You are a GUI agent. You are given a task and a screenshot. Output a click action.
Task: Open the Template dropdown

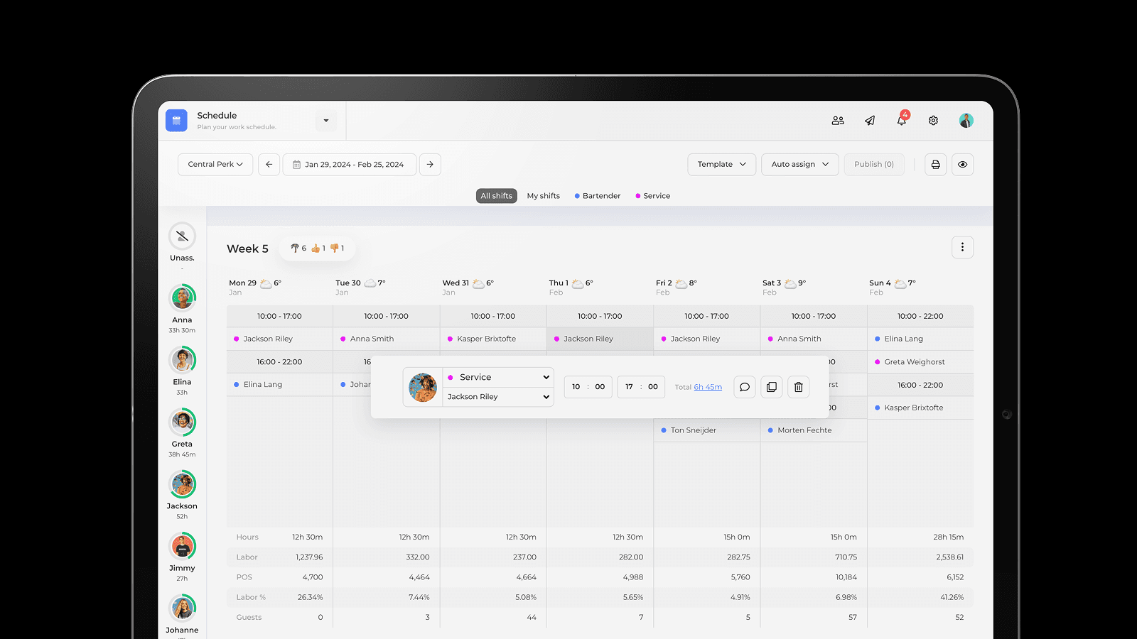[721, 165]
